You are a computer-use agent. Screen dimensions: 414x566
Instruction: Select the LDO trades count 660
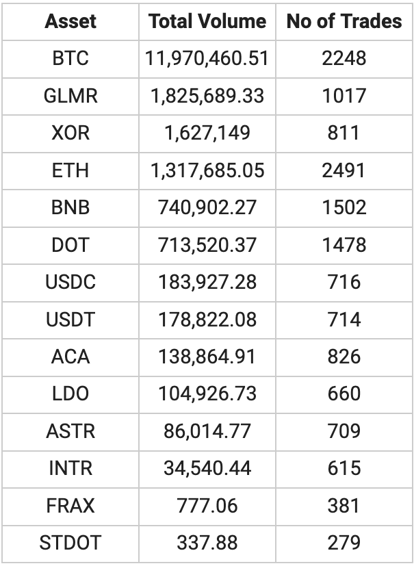[x=344, y=394]
